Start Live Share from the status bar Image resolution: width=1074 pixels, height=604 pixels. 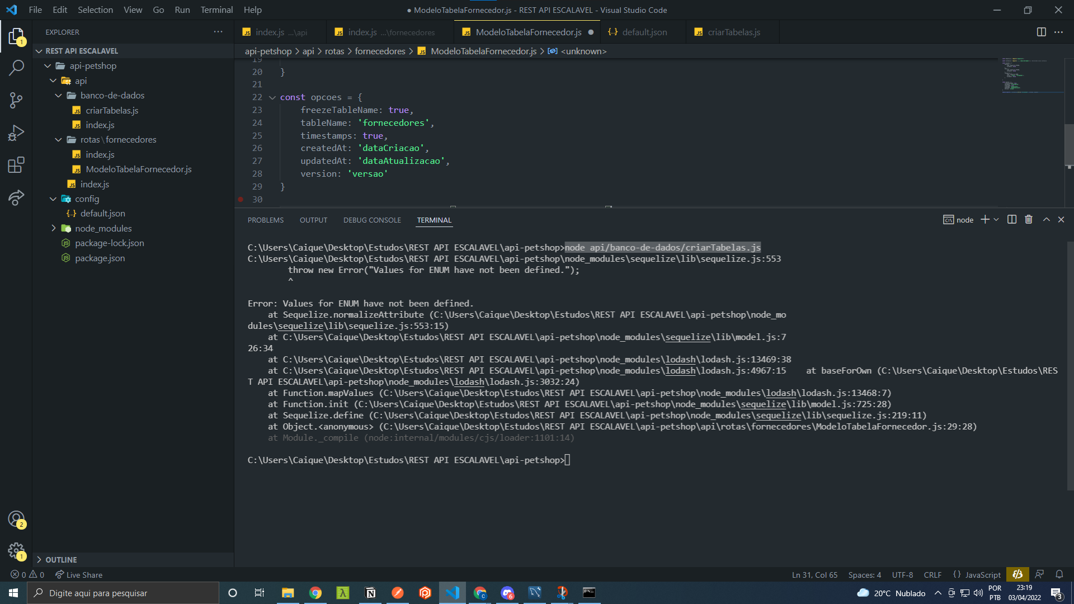click(78, 574)
